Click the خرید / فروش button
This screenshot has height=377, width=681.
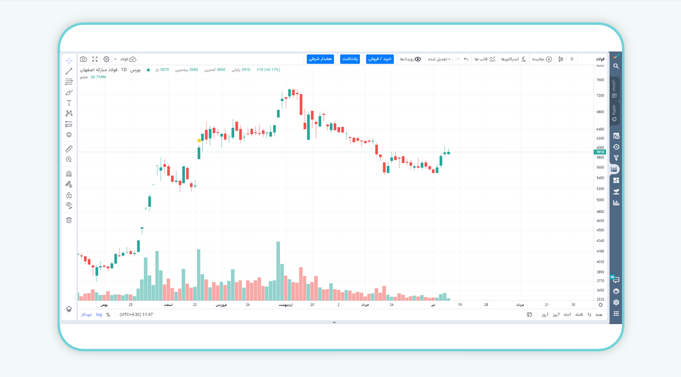tap(380, 59)
